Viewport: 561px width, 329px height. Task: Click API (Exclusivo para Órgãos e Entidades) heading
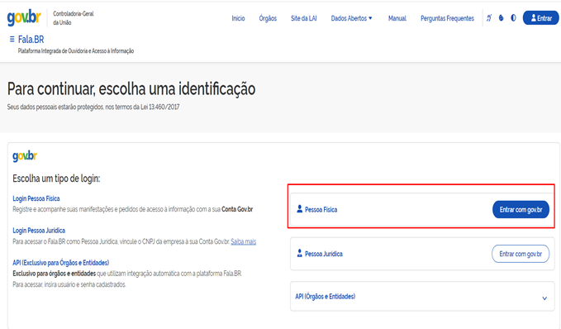[61, 262]
